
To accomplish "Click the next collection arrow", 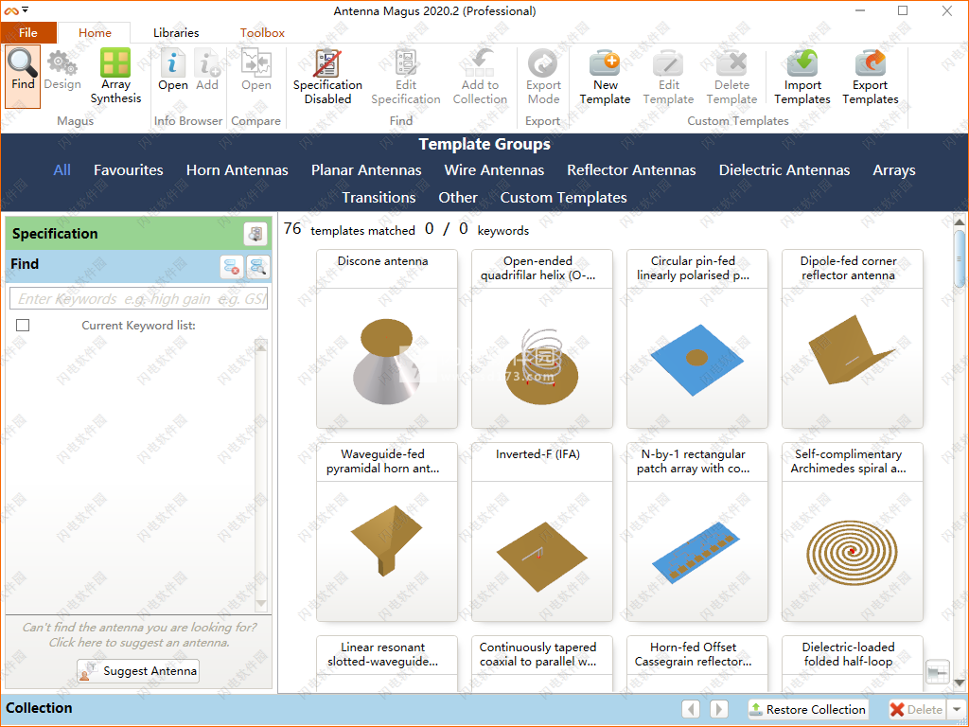I will (719, 708).
